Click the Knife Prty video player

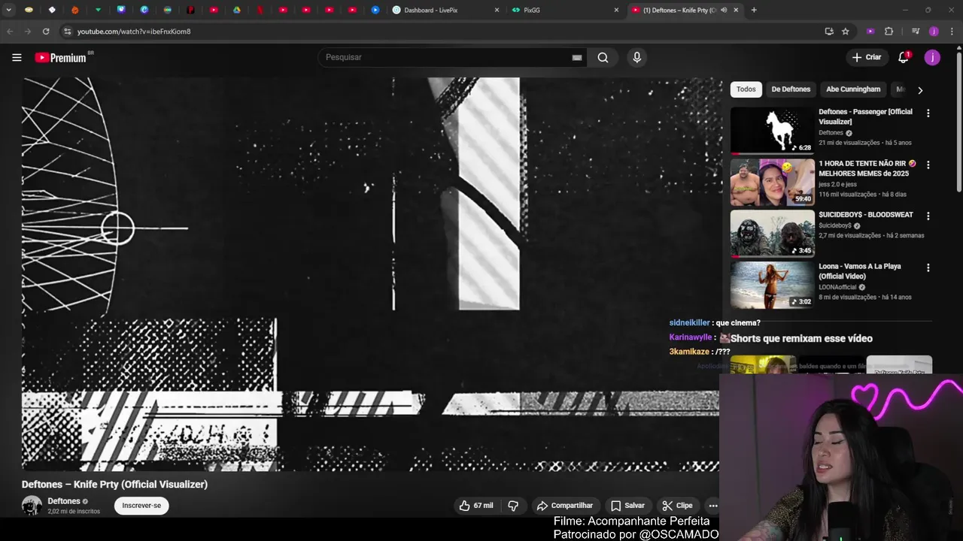tap(370, 274)
